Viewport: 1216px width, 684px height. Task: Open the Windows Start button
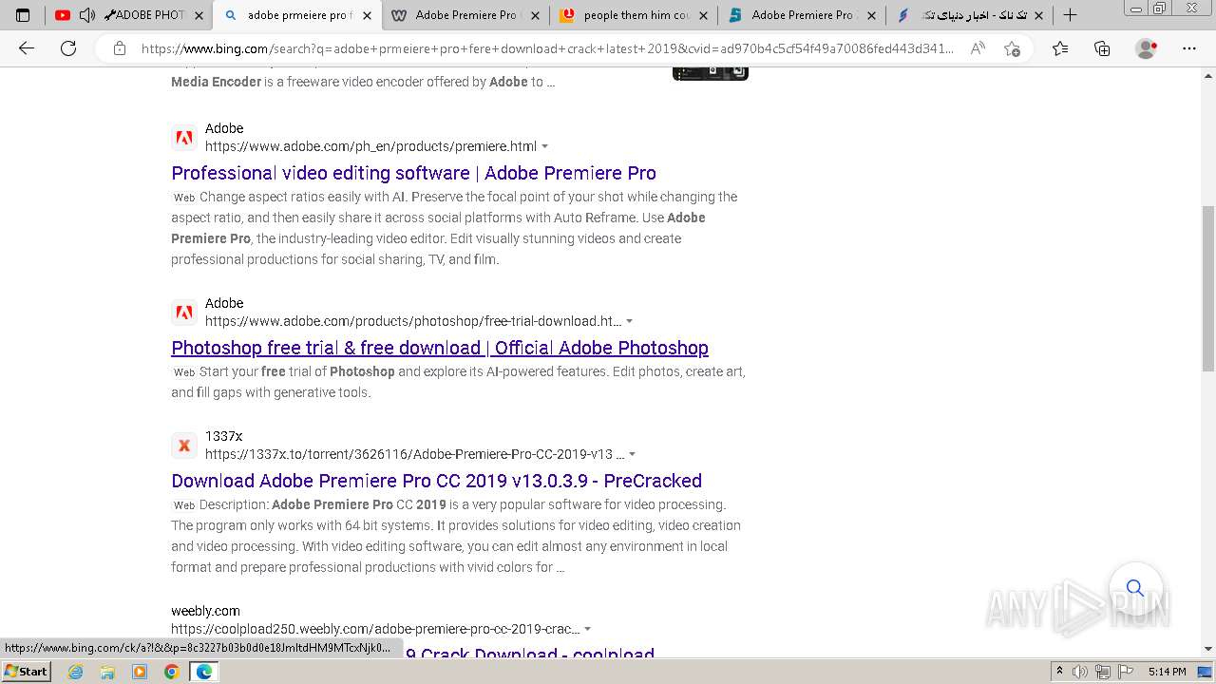point(27,672)
